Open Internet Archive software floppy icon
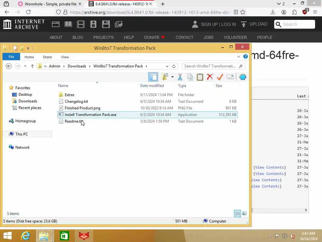This screenshot has width=322, height=242. click(x=106, y=24)
